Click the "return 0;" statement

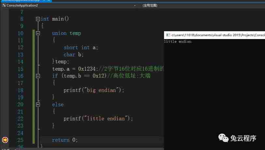click(65, 140)
